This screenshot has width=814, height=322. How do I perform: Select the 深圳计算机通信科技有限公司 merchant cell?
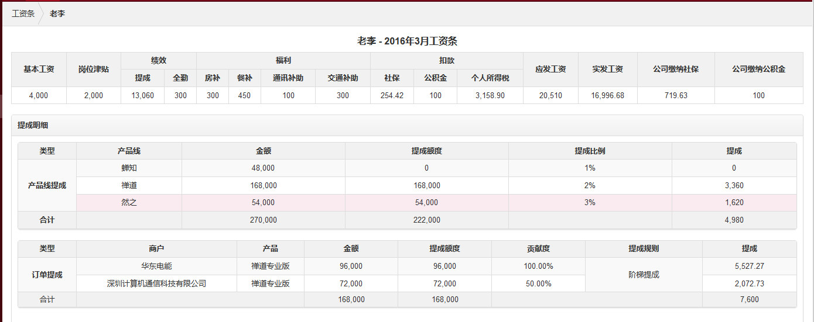(156, 283)
